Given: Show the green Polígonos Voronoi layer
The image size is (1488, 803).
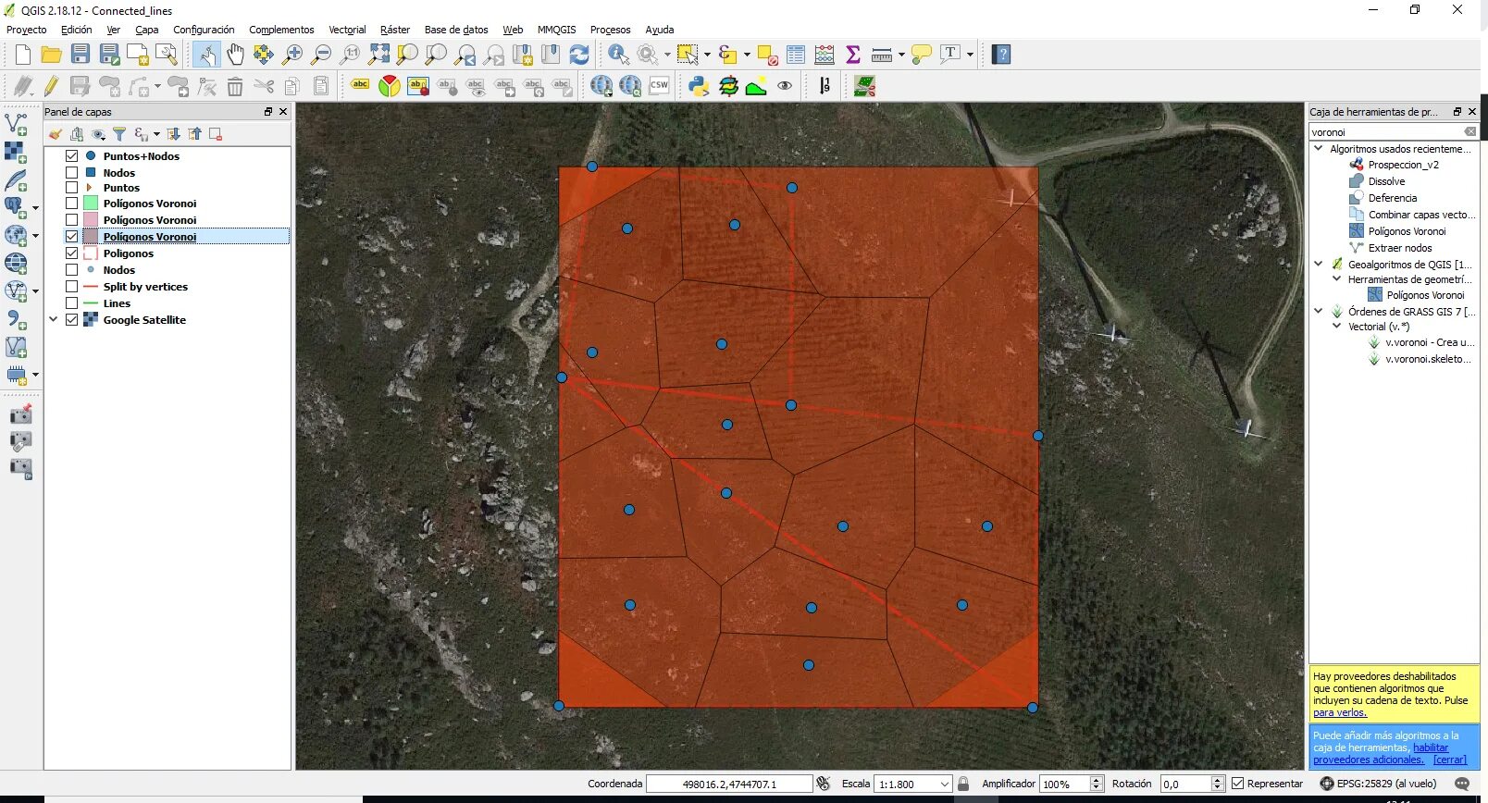Looking at the screenshot, I should coord(71,204).
